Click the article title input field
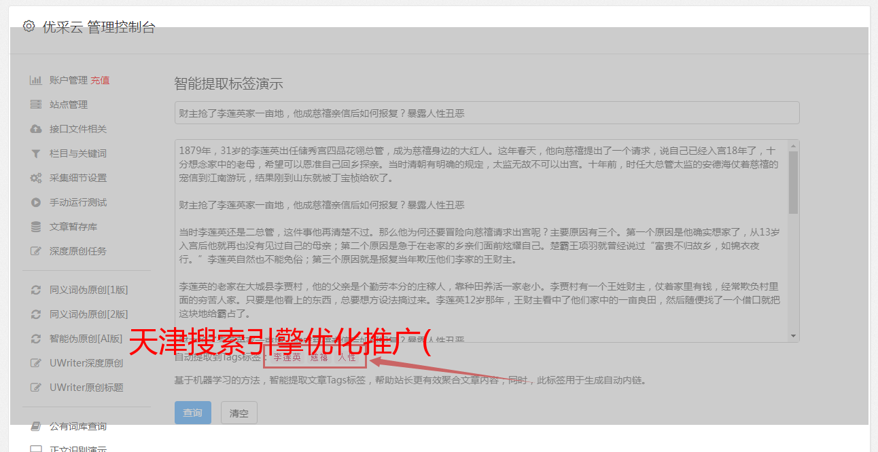Screen dimensions: 878x452 [x=487, y=113]
